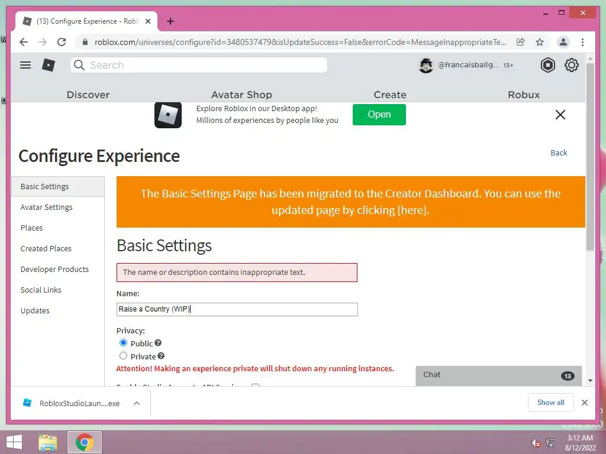
Task: Click the help icon next to Public
Action: click(x=157, y=343)
